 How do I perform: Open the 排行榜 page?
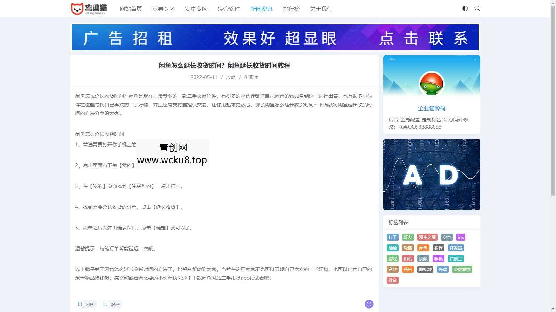click(291, 9)
